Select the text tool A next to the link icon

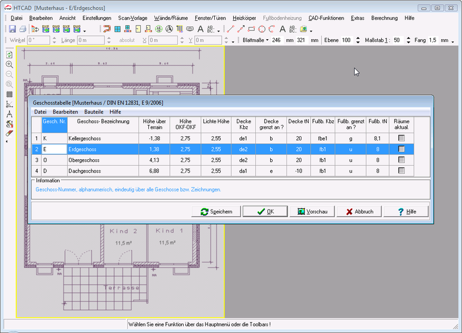coord(200,29)
